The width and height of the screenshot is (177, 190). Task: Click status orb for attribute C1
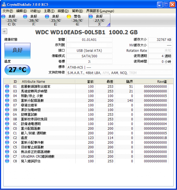pyautogui.click(x=7, y=133)
